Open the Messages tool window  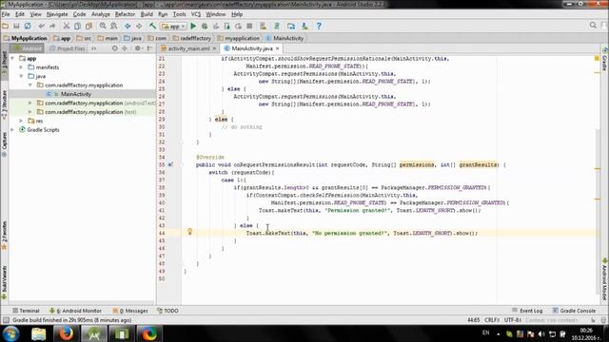[x=130, y=311]
